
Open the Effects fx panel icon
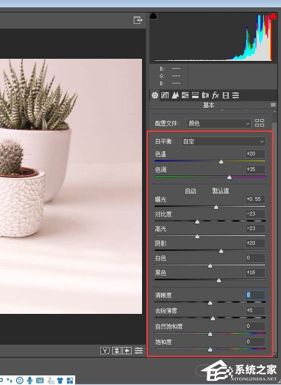tap(215, 95)
